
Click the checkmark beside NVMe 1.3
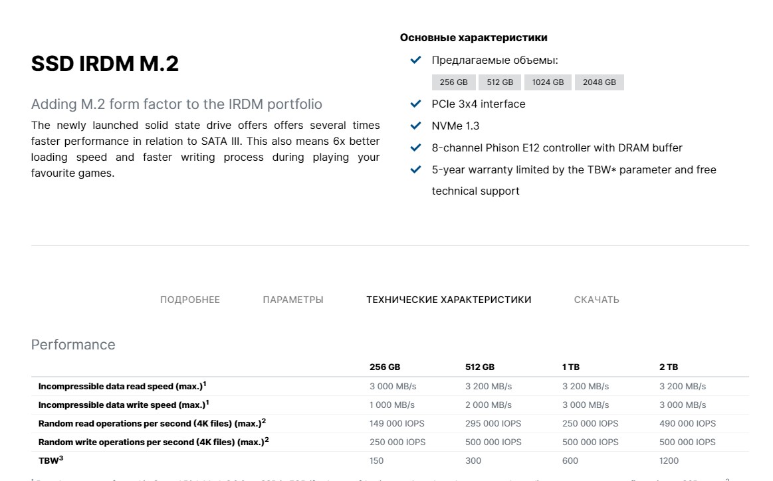[415, 126]
